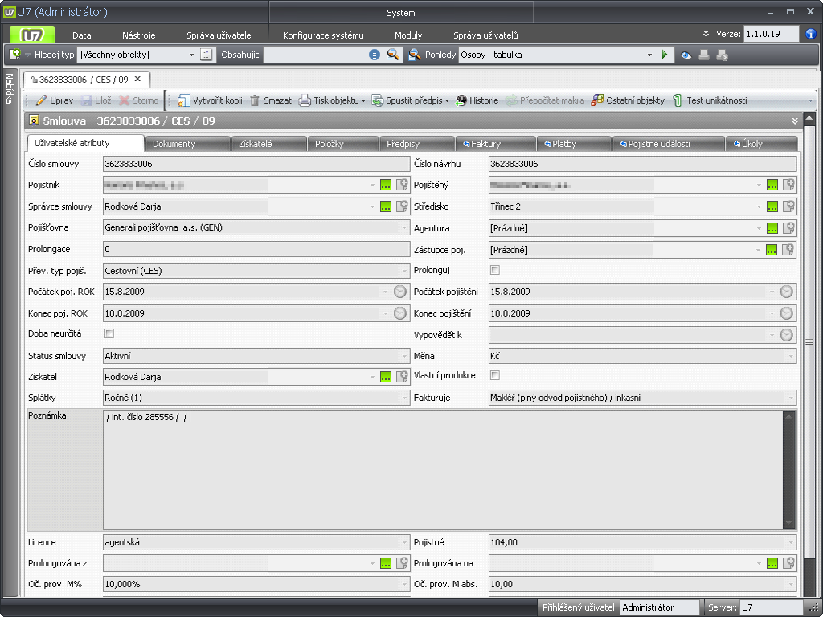Open the green lookup button for Agentura
823x617 pixels.
(772, 228)
